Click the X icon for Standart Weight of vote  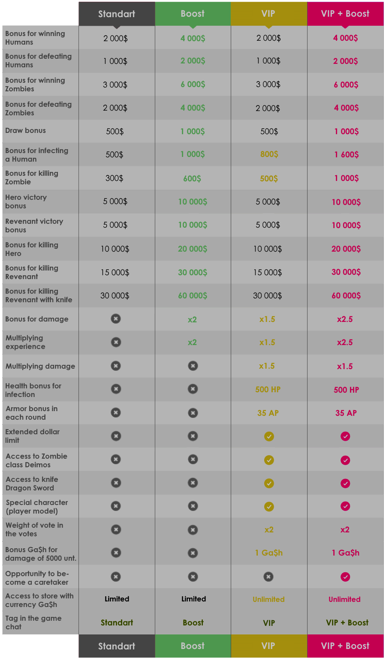pos(116,529)
